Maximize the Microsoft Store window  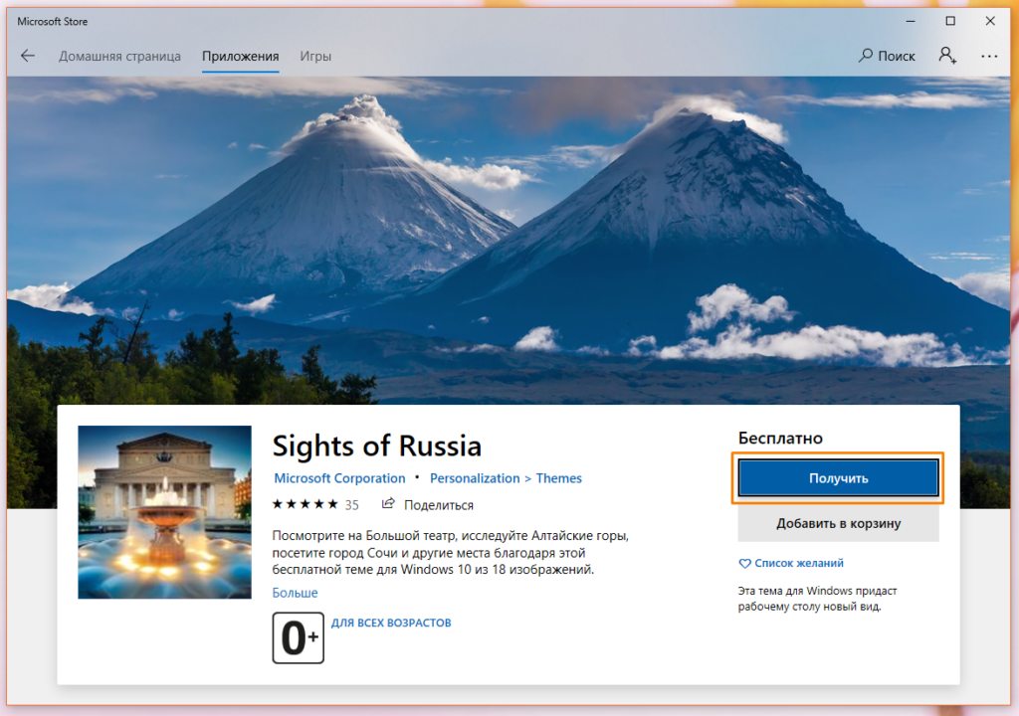pyautogui.click(x=949, y=21)
